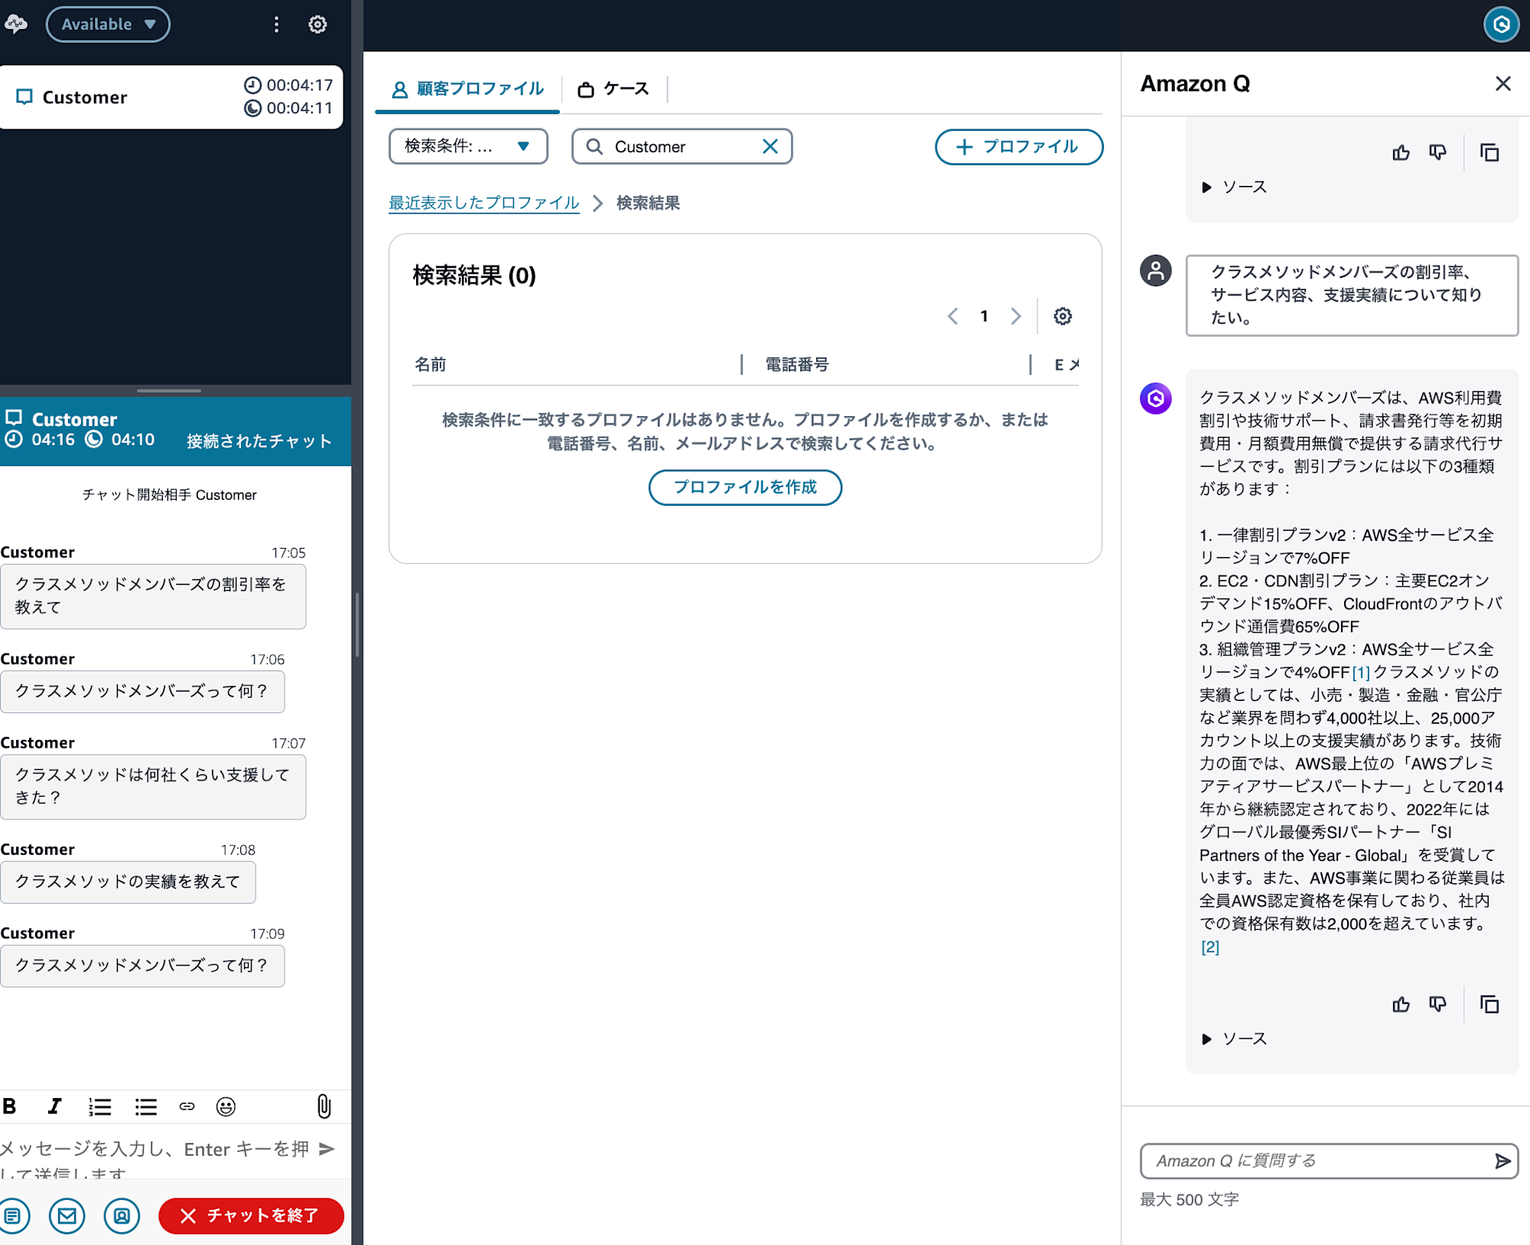
Task: Copy the クラスメソッドメンバーズ answer
Action: (x=1489, y=1004)
